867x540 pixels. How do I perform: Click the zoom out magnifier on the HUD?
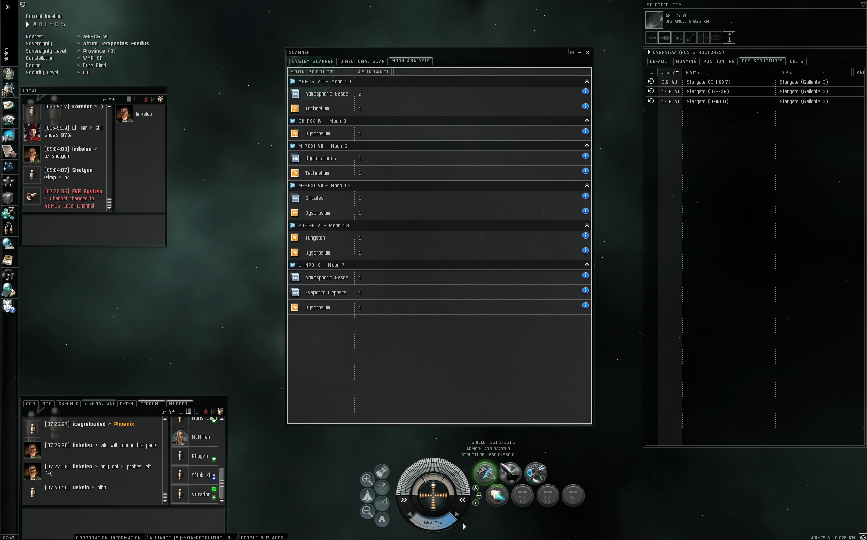[367, 512]
